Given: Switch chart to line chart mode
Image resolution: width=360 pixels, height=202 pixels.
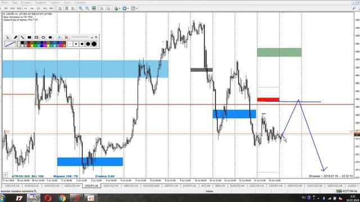Looking at the screenshot, I should point(73,8).
